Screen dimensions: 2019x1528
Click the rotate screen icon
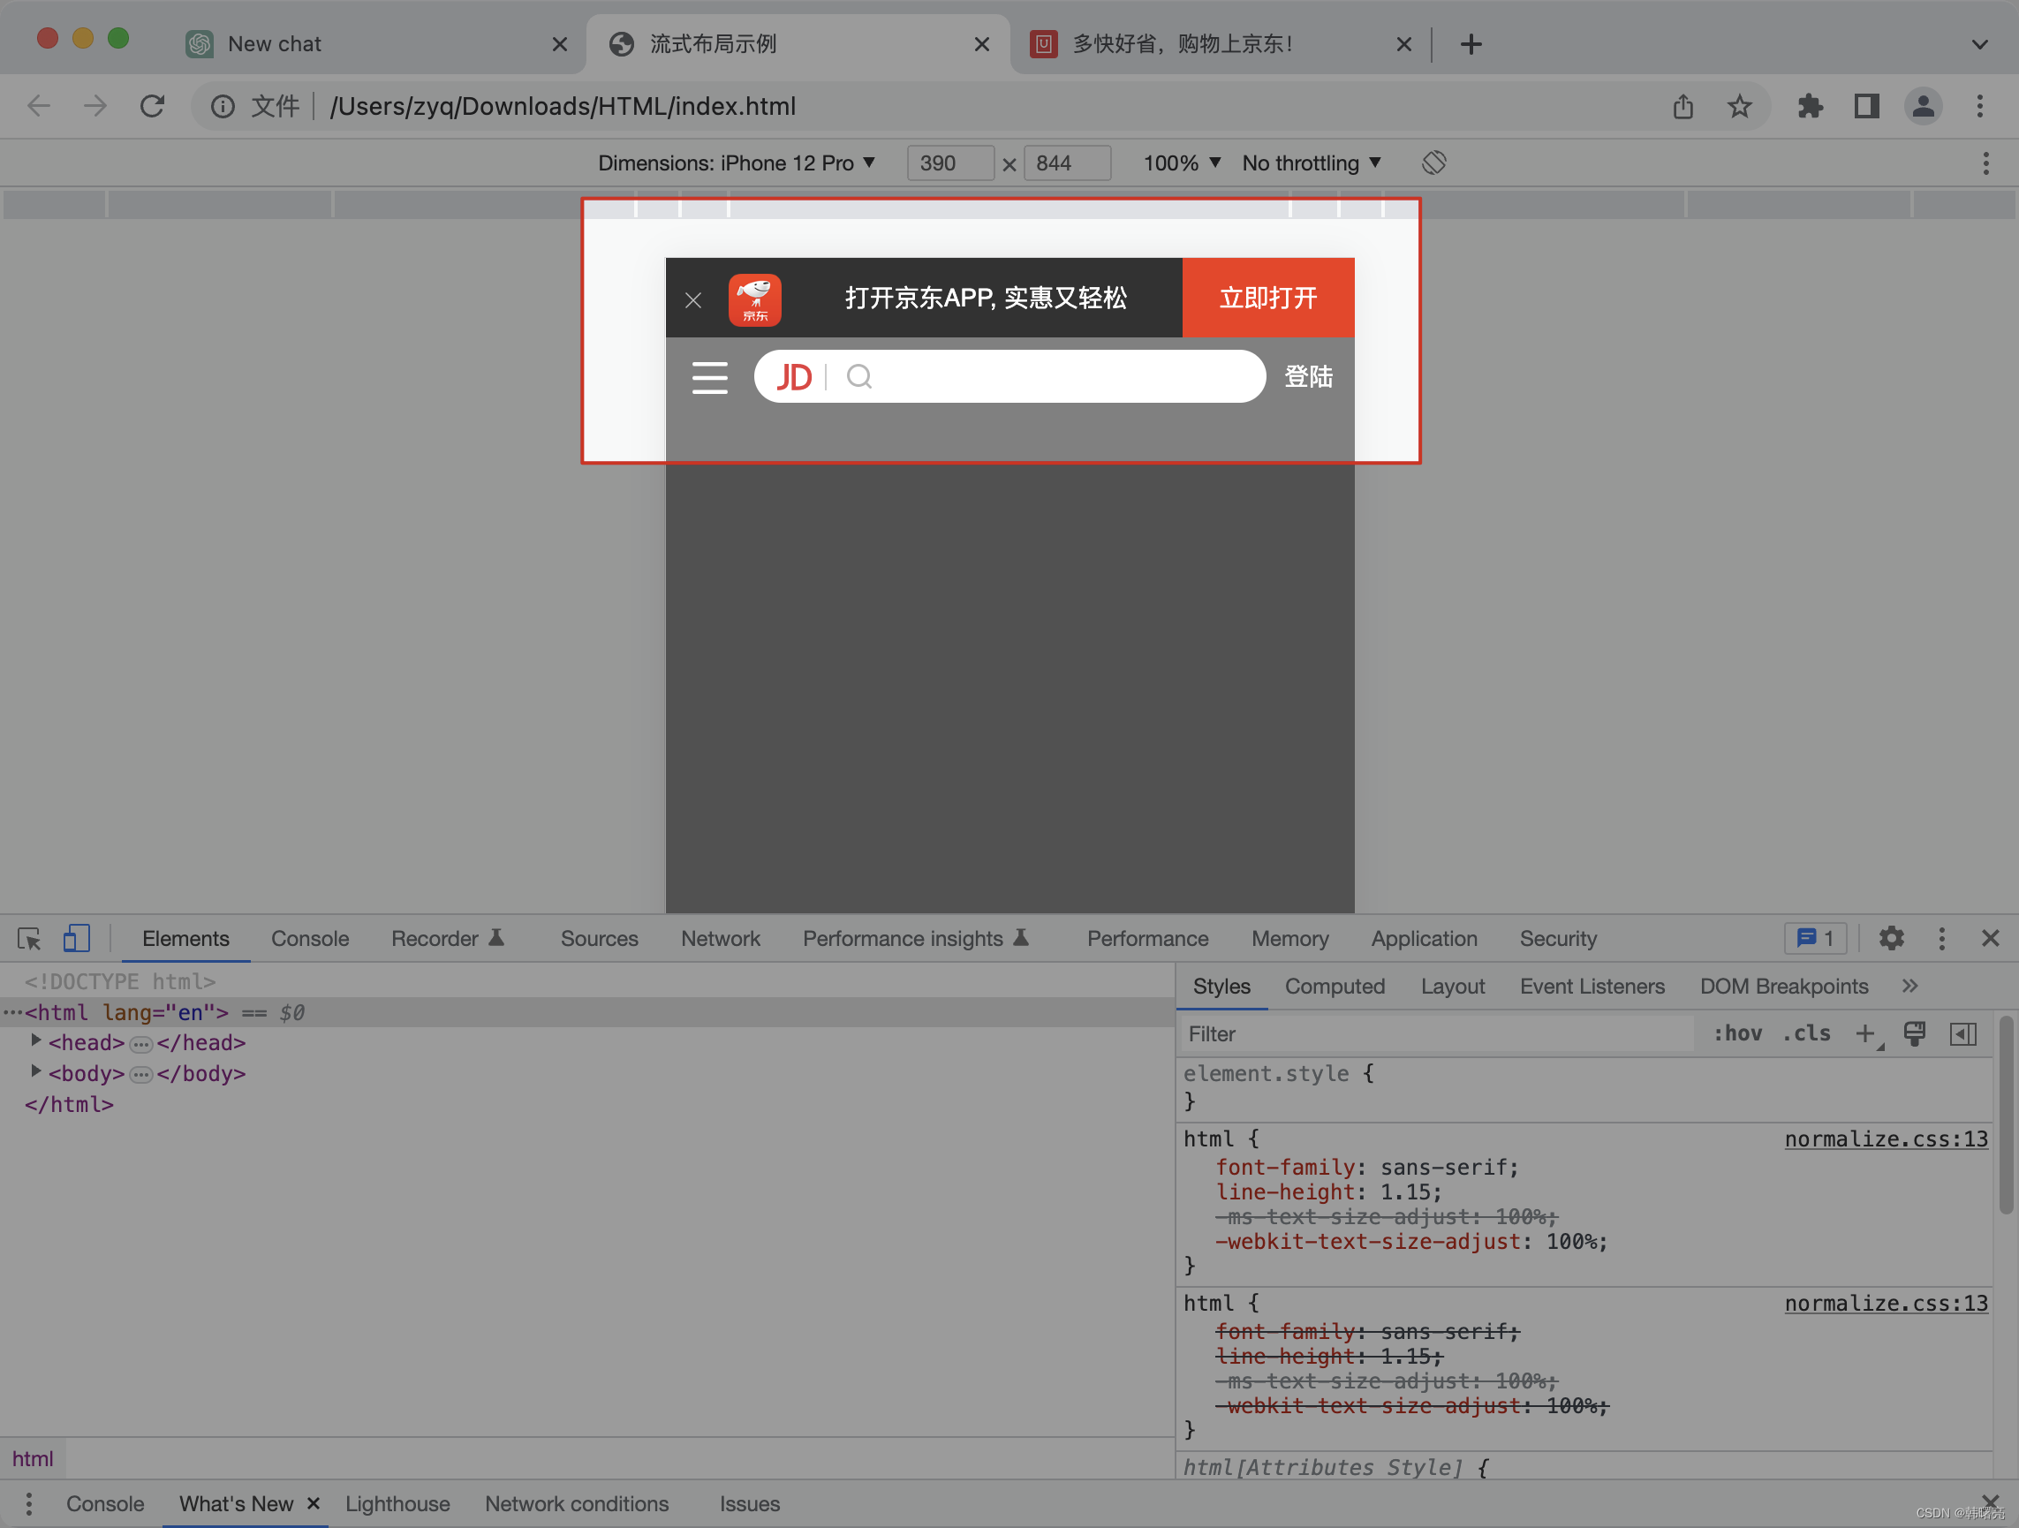point(1433,163)
